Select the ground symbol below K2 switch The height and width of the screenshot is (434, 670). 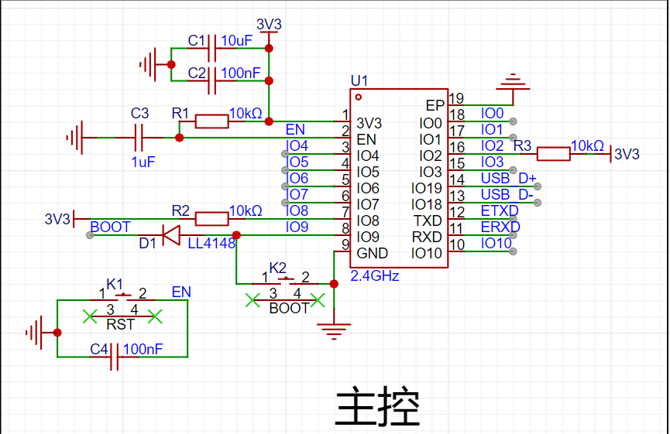point(334,324)
